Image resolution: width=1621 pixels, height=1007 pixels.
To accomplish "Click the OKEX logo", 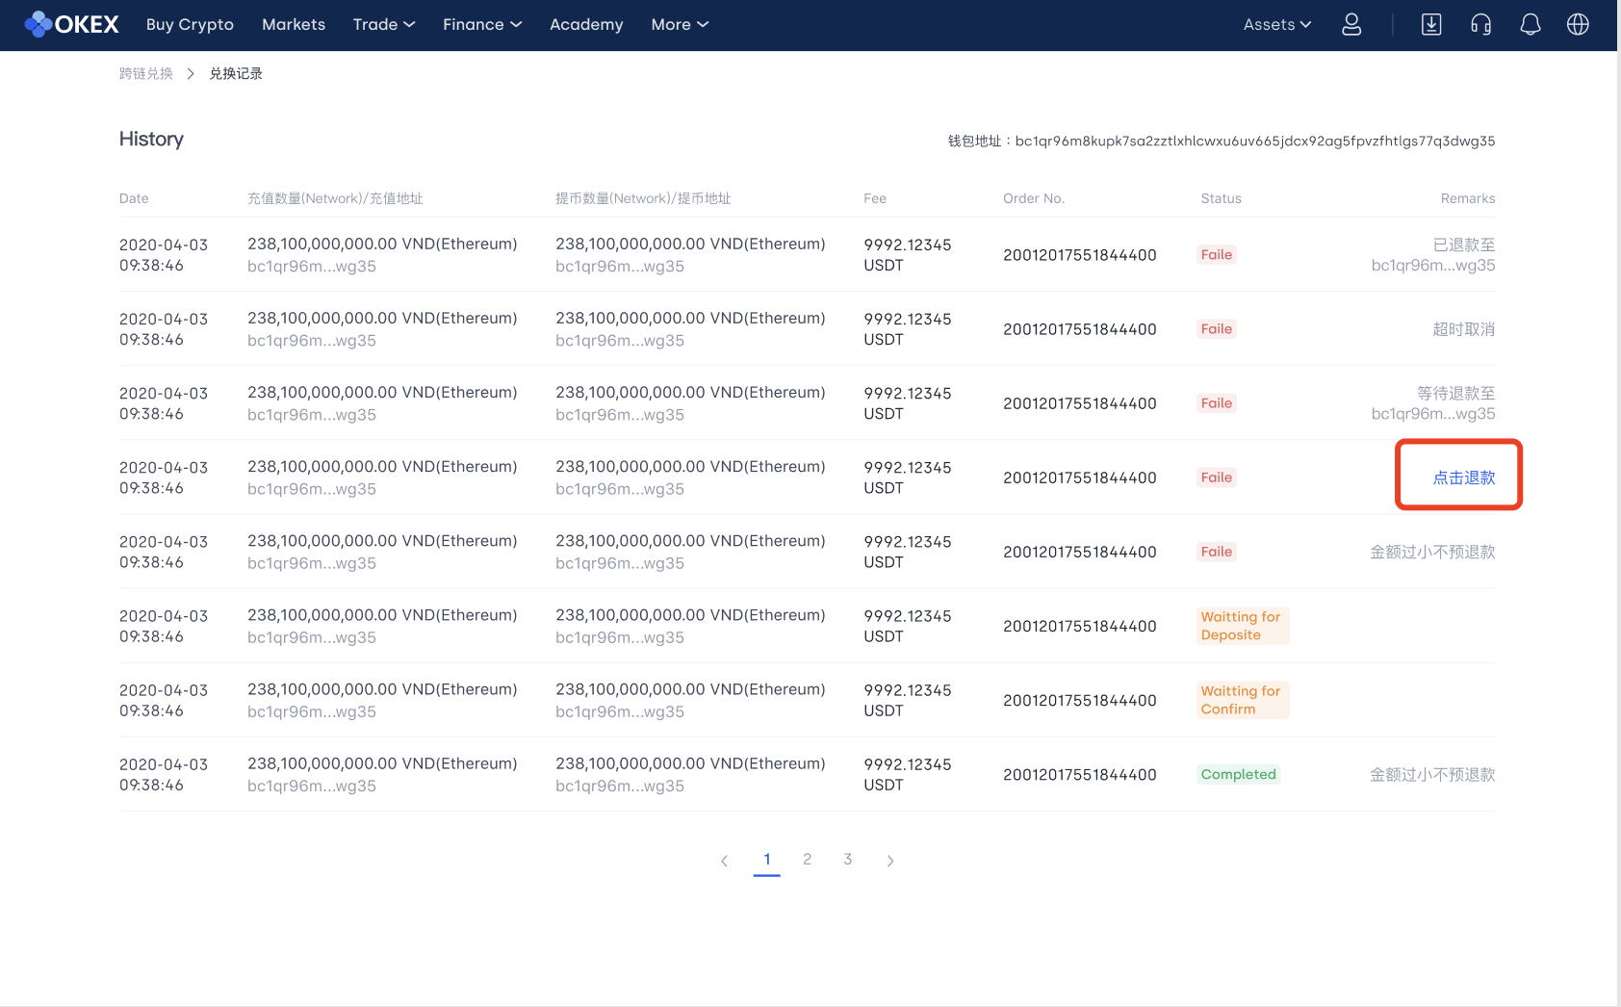I will (x=72, y=24).
